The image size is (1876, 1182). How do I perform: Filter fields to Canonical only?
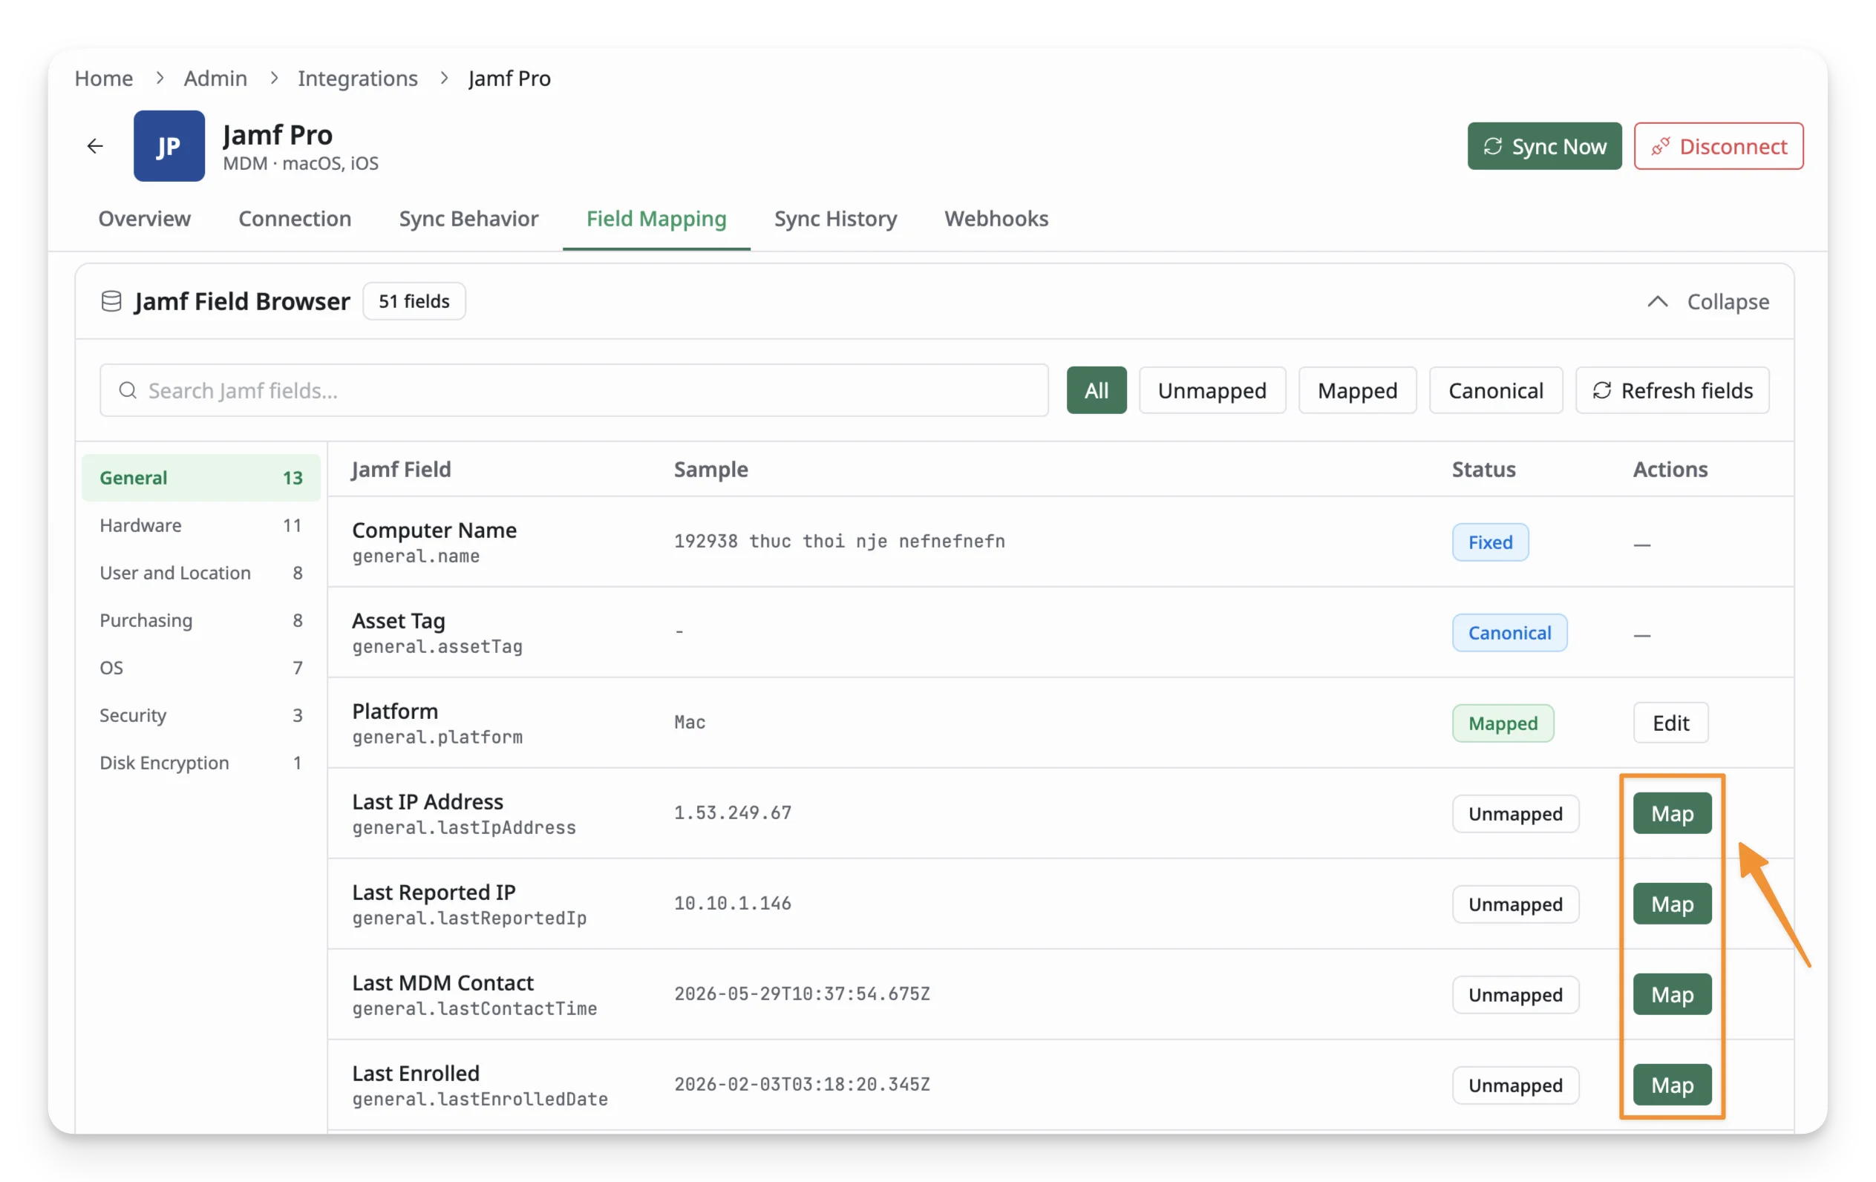click(1496, 390)
